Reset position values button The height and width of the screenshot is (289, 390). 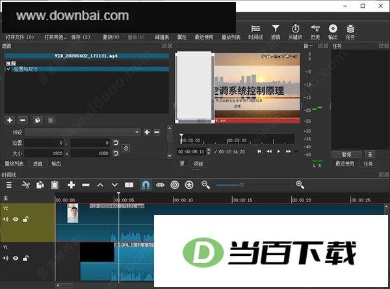click(x=116, y=143)
